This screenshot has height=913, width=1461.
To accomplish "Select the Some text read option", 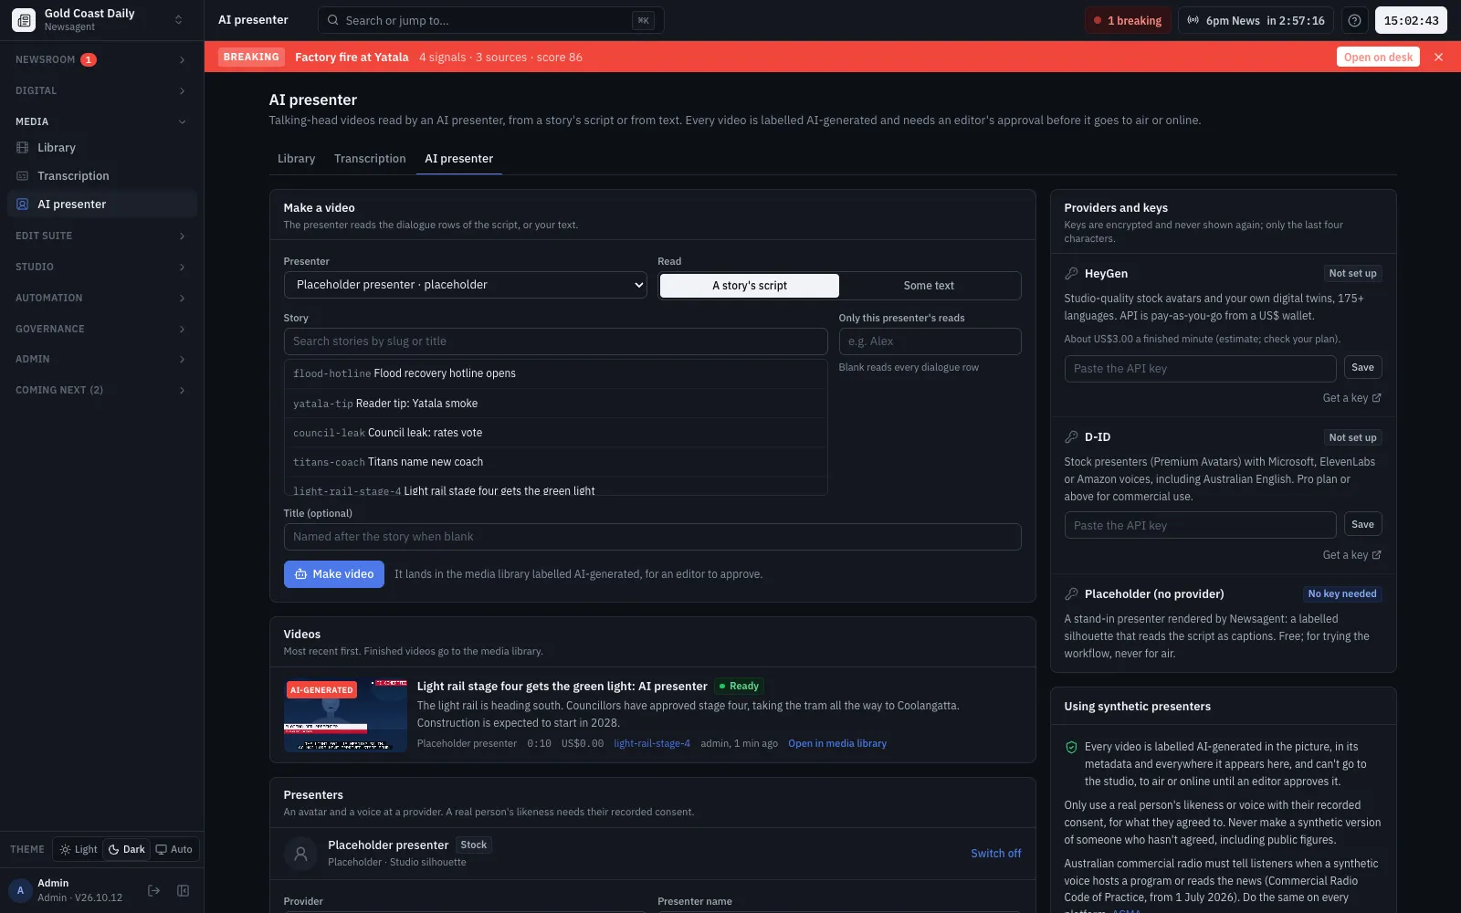I will tap(929, 285).
